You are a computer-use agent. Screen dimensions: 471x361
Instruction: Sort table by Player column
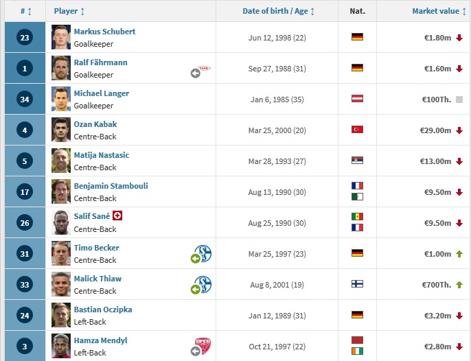tap(69, 11)
